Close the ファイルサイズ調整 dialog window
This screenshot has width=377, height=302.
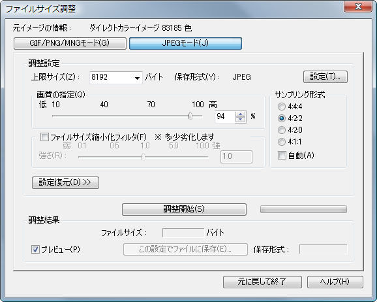[x=358, y=7]
